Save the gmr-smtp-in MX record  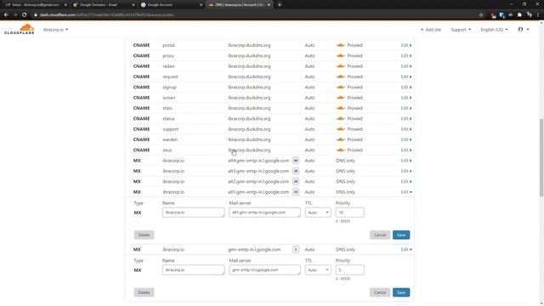401,292
